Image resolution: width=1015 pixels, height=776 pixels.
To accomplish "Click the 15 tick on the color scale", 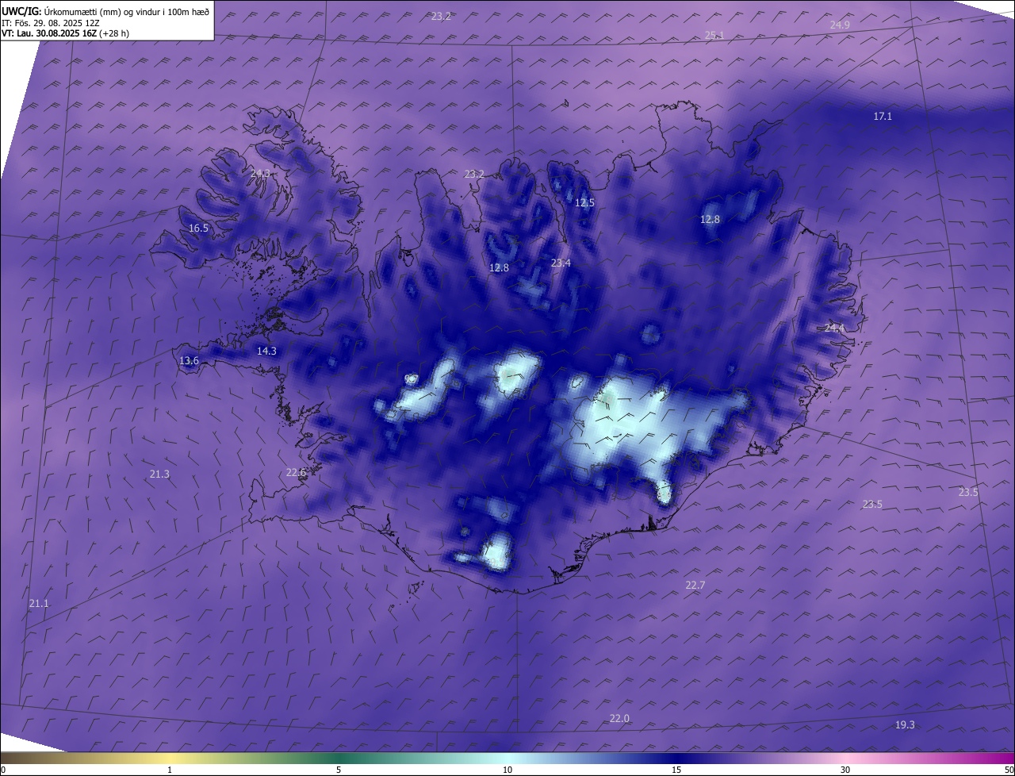I will 676,770.
